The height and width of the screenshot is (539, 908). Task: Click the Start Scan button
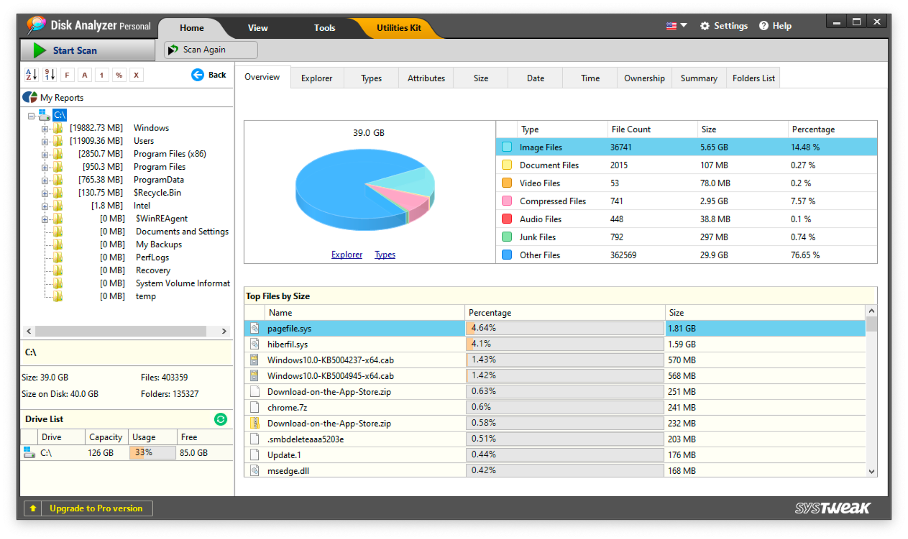88,50
